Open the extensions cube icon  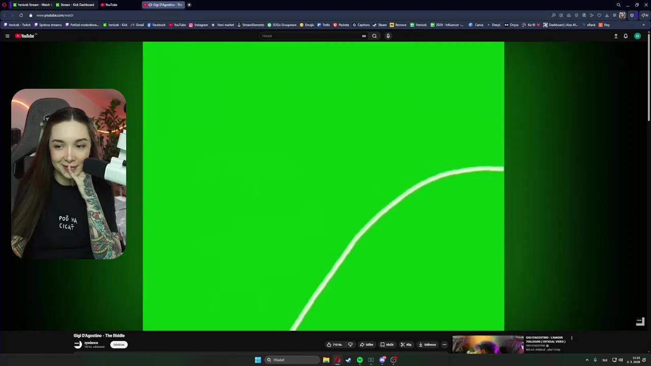pos(632,15)
